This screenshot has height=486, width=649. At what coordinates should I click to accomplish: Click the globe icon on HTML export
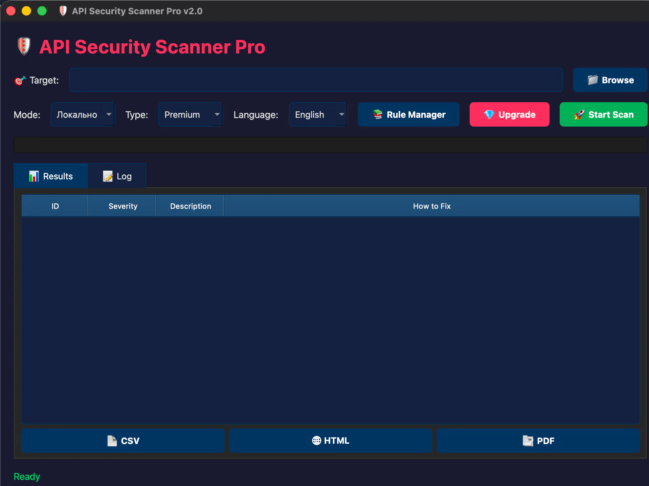tap(316, 440)
